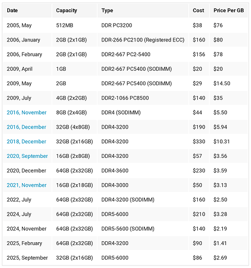Click the DDR5-5600 (SODIMM) type cell
This screenshot has width=251, height=268.
143,229
